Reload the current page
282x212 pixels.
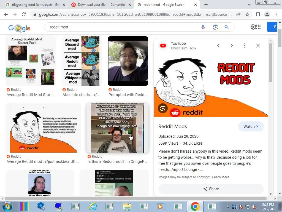point(24,14)
